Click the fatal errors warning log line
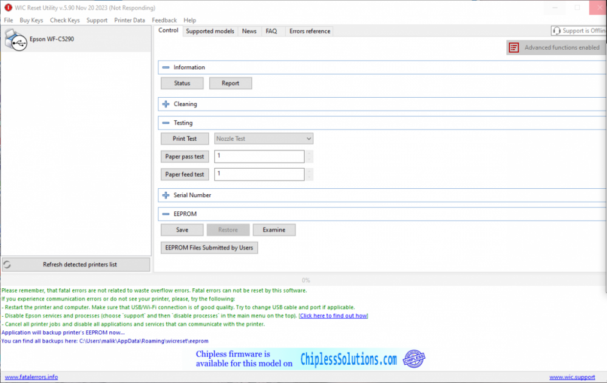This screenshot has width=607, height=383. point(154,291)
